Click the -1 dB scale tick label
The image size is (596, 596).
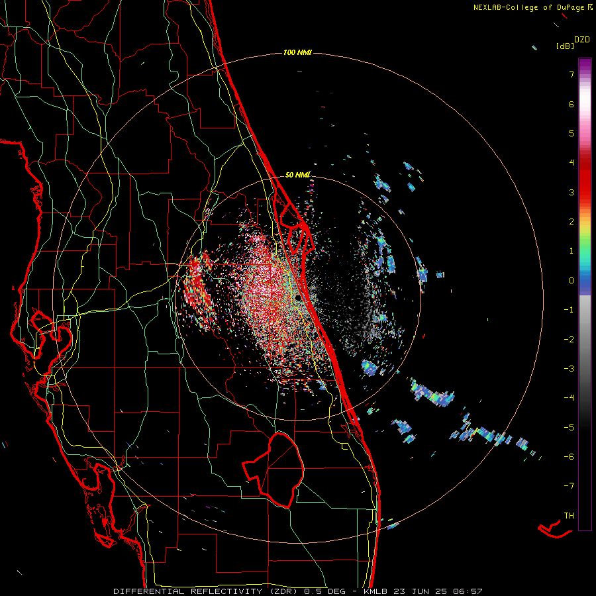569,310
